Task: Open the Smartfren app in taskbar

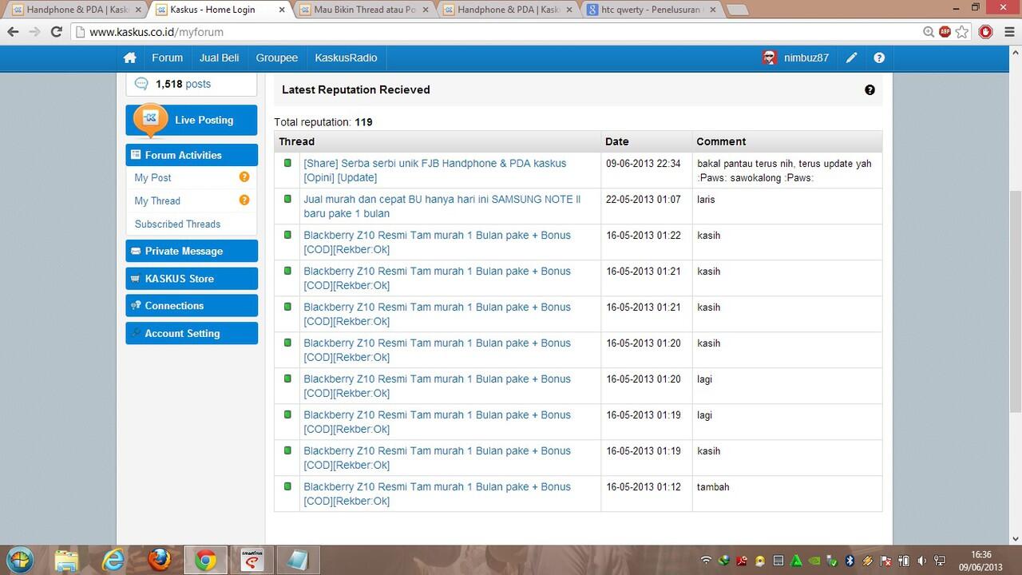Action: tap(252, 561)
